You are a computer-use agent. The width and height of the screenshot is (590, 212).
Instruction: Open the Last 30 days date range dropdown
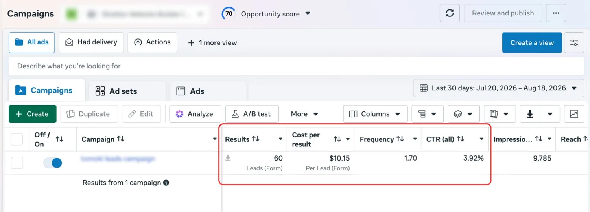tap(498, 88)
